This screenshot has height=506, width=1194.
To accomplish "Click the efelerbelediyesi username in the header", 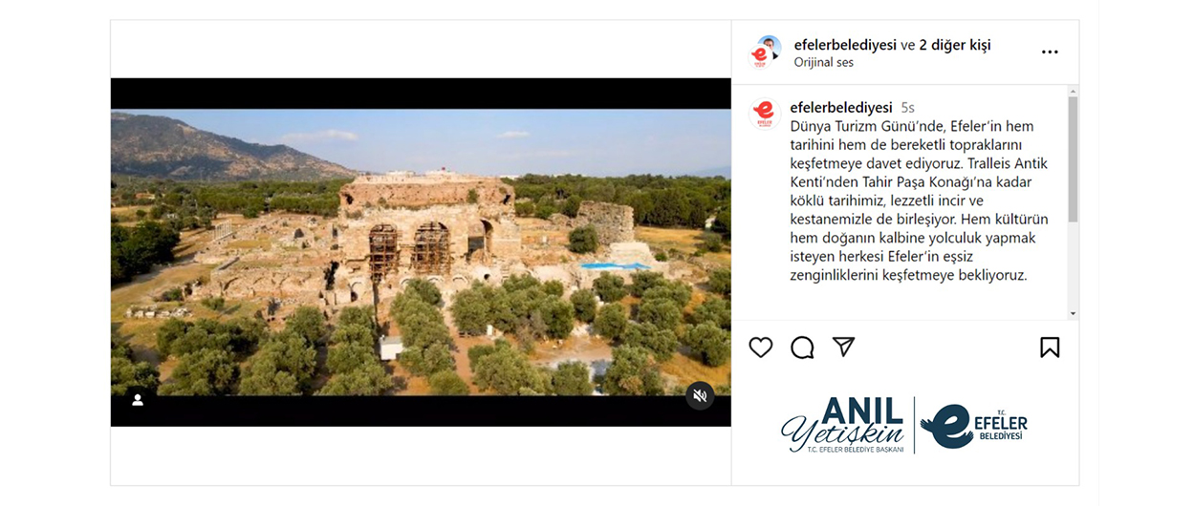I will pos(845,45).
